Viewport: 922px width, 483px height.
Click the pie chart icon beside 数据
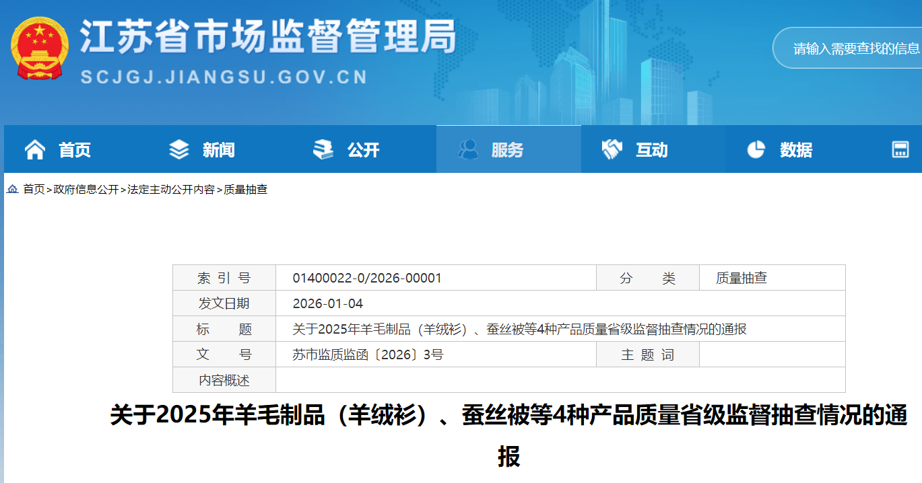pyautogui.click(x=756, y=149)
